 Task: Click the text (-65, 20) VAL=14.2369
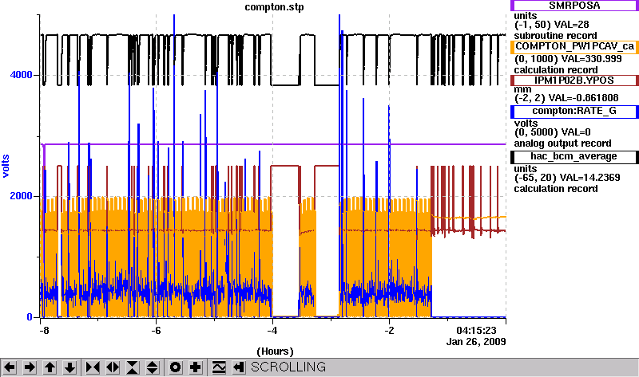tap(567, 177)
